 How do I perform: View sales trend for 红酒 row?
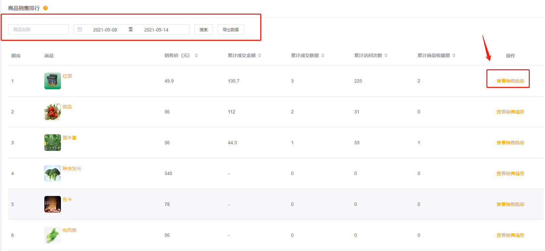point(510,81)
